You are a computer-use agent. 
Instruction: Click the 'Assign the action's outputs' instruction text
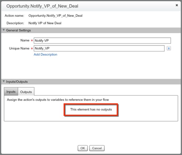[58, 100]
